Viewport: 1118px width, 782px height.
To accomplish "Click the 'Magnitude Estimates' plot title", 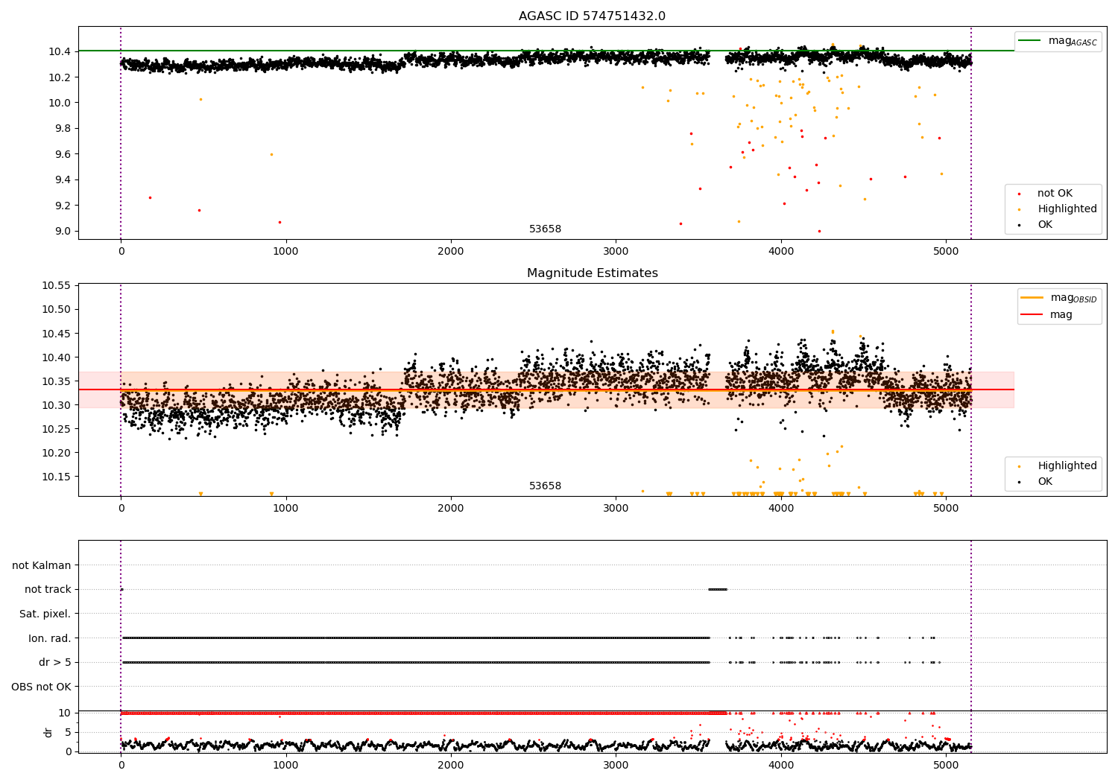I will pos(592,273).
